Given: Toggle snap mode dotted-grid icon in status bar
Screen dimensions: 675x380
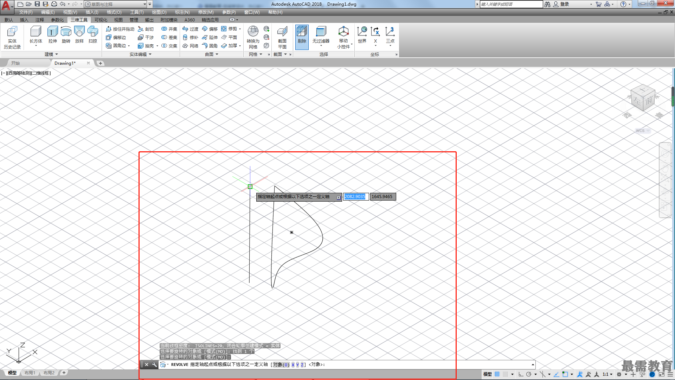Looking at the screenshot, I should [x=505, y=374].
